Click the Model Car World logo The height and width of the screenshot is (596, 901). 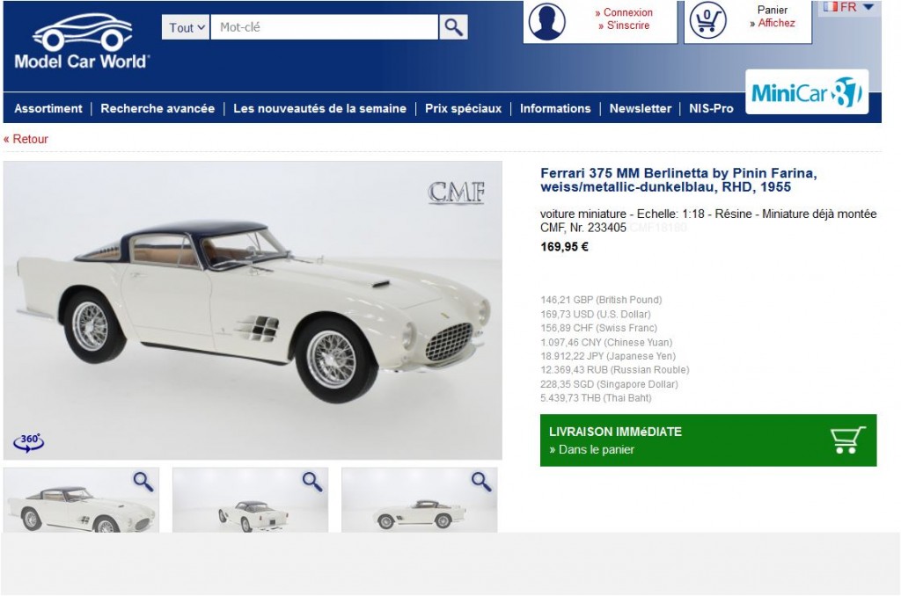click(x=82, y=41)
